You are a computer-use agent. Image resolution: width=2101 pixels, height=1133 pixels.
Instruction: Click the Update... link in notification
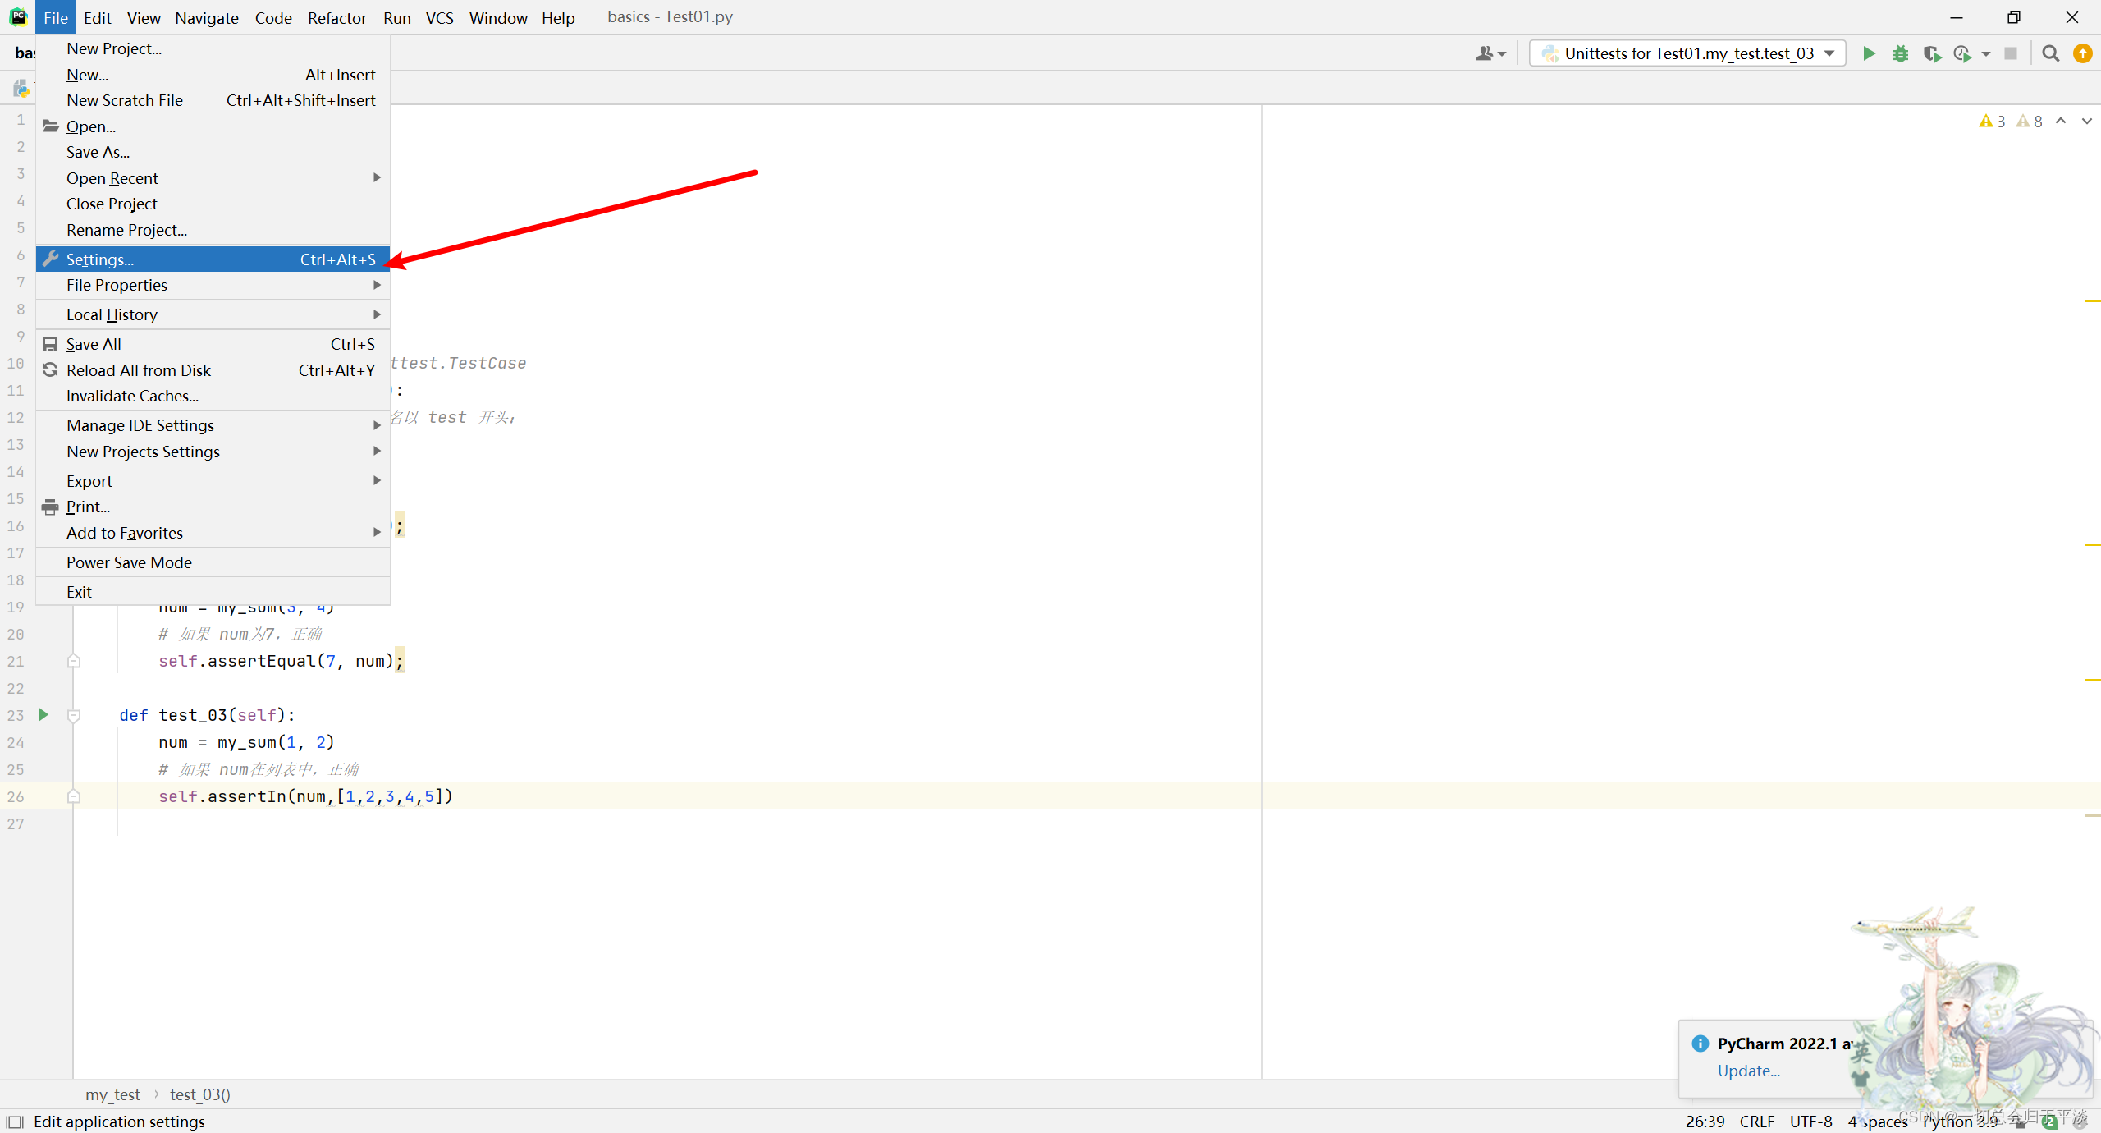pyautogui.click(x=1748, y=1071)
